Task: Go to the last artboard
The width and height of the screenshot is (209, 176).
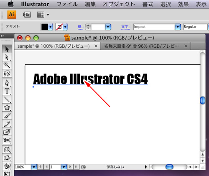Action: click(x=76, y=167)
